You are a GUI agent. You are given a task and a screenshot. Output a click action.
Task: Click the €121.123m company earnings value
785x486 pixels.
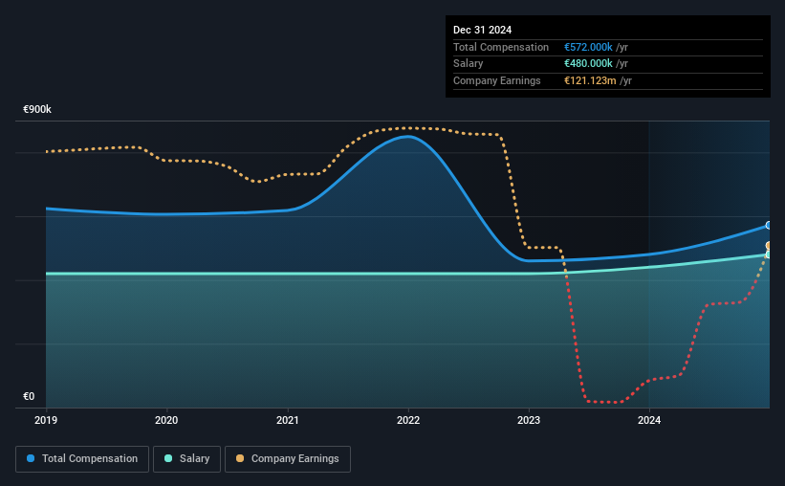coord(590,80)
